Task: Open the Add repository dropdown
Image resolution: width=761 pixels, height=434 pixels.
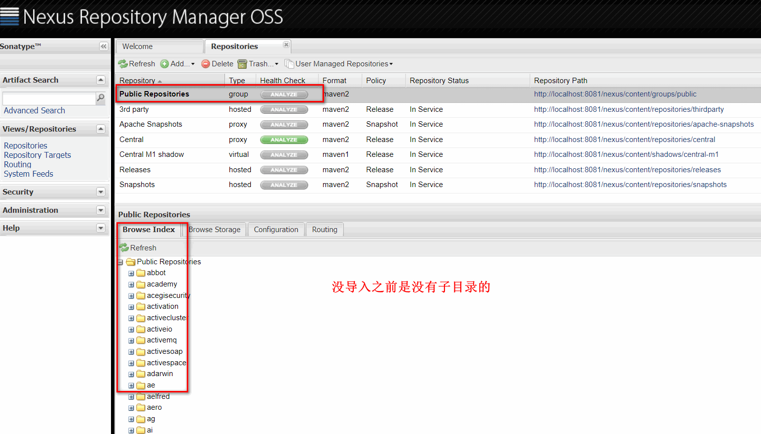Action: [x=177, y=64]
